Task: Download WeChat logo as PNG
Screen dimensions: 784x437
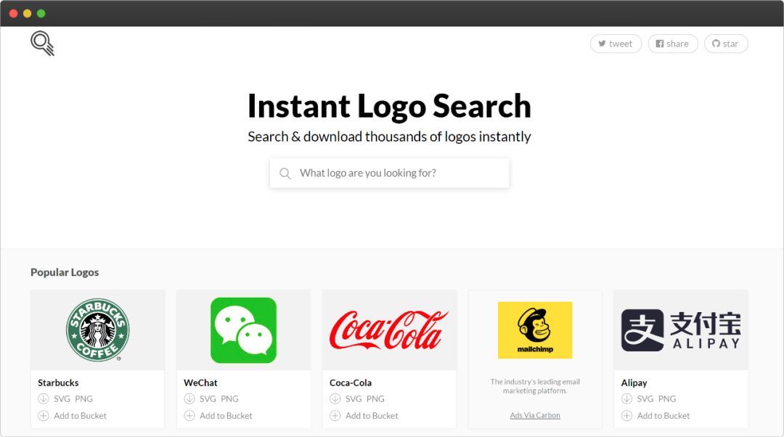Action: [x=229, y=399]
